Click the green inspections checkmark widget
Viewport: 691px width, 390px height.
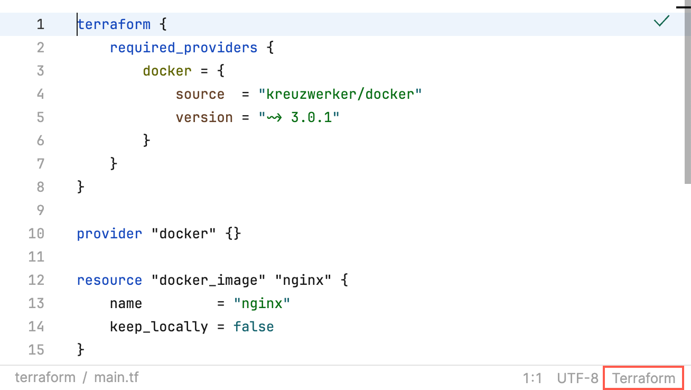pos(661,22)
